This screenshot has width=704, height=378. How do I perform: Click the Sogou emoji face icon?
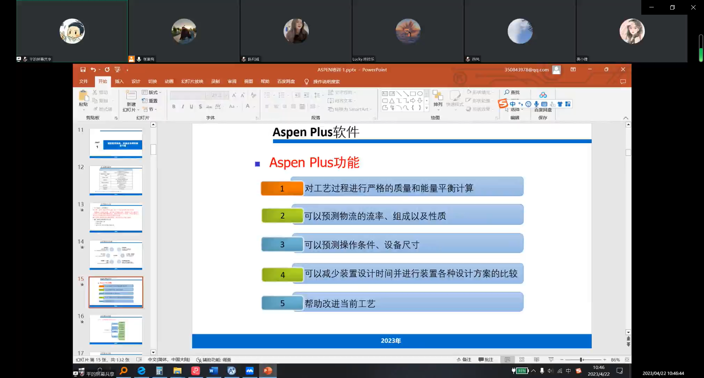click(x=528, y=104)
